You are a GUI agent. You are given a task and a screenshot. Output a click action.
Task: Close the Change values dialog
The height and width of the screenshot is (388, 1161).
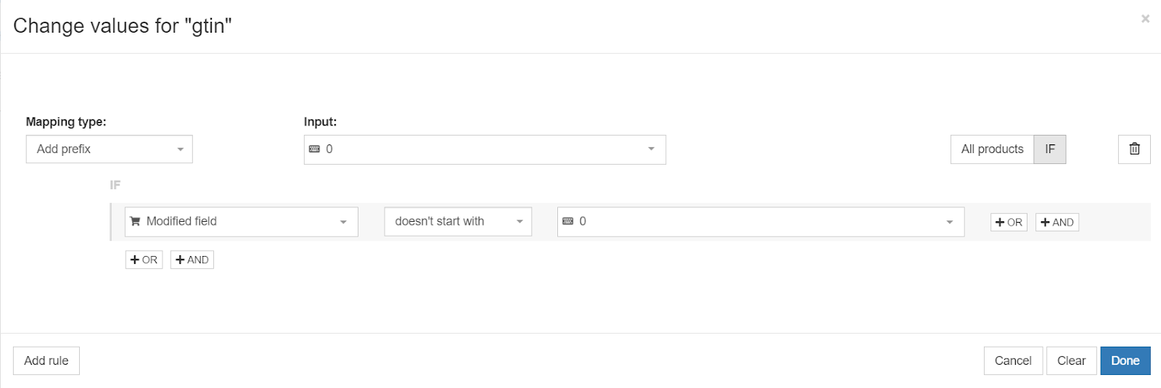1145,19
